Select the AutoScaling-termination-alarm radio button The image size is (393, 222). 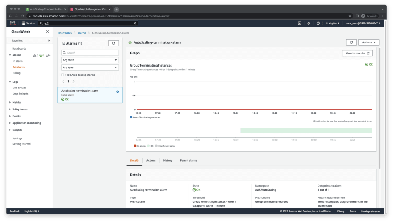click(117, 92)
